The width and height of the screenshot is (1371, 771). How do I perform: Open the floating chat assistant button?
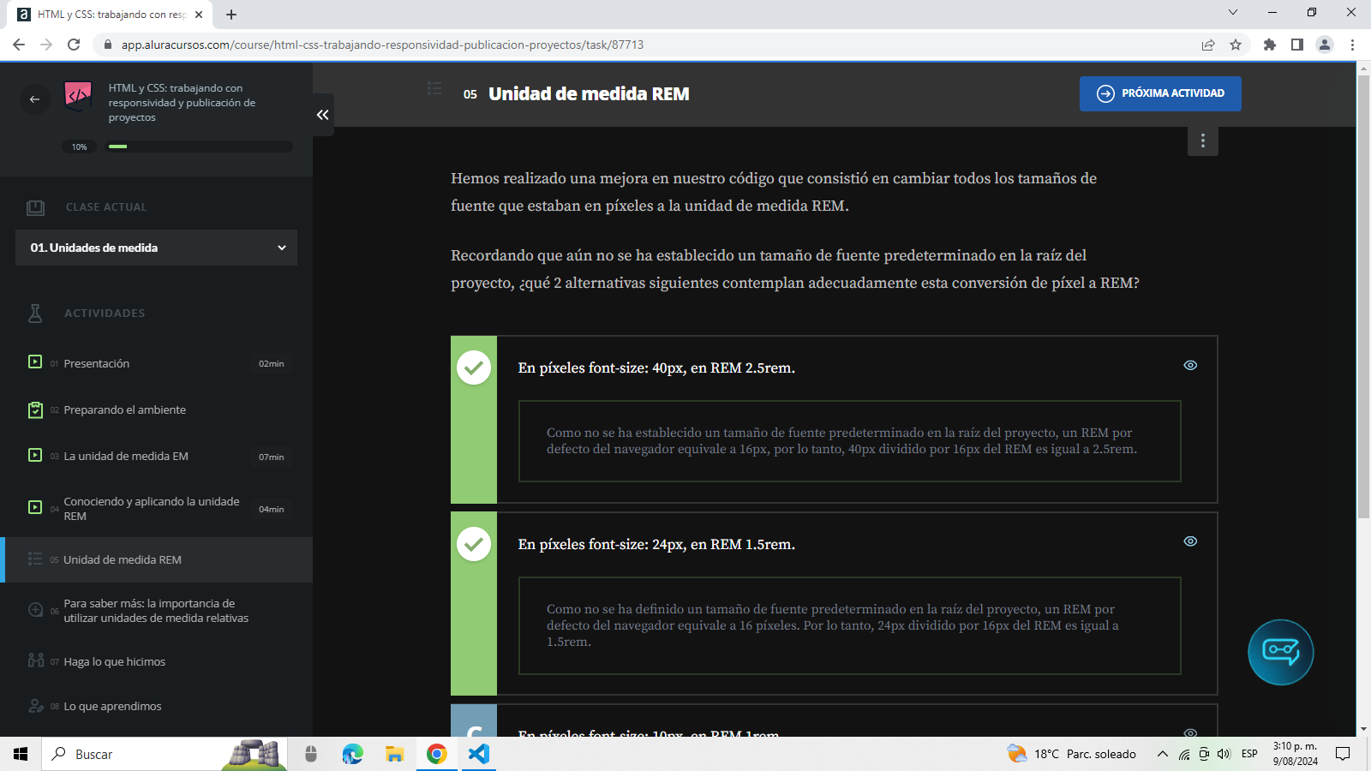point(1280,653)
